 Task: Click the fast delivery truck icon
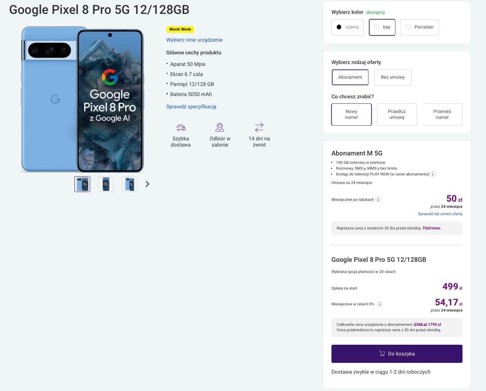(x=181, y=127)
